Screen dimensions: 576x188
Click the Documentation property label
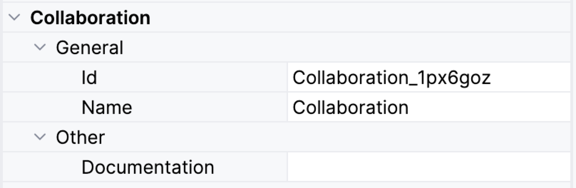pyautogui.click(x=148, y=167)
